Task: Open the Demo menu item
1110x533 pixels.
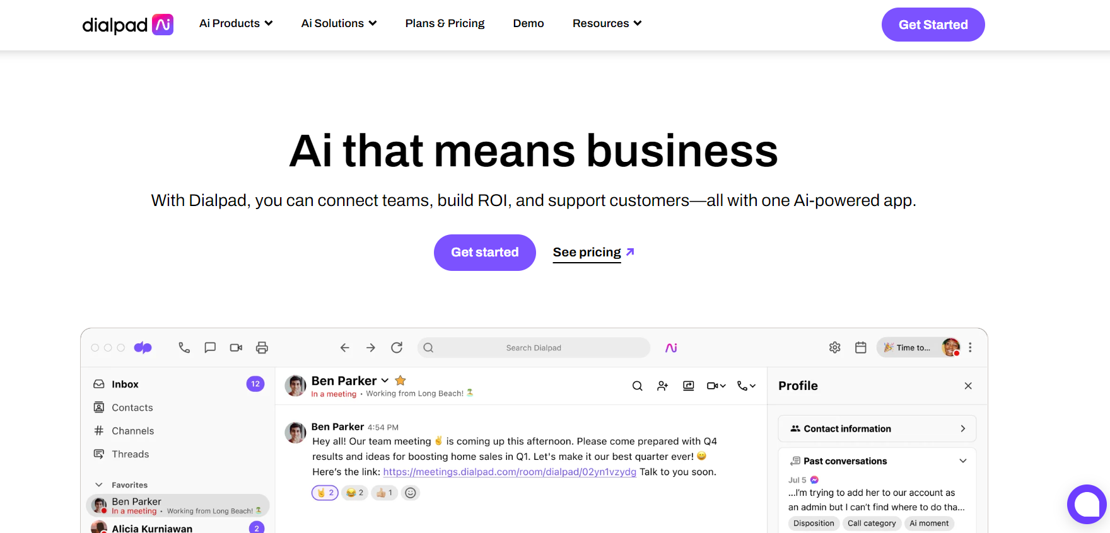Action: (x=528, y=23)
